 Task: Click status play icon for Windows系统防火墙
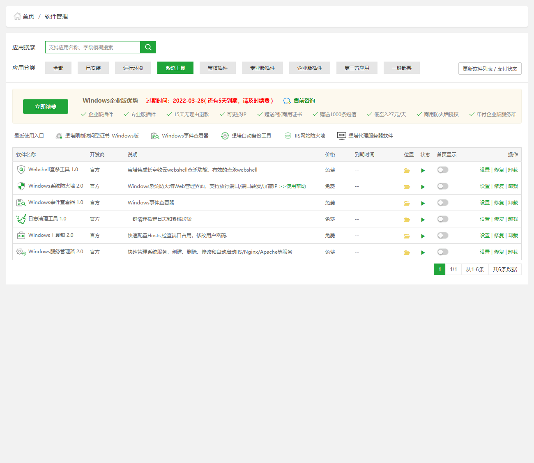click(x=423, y=187)
